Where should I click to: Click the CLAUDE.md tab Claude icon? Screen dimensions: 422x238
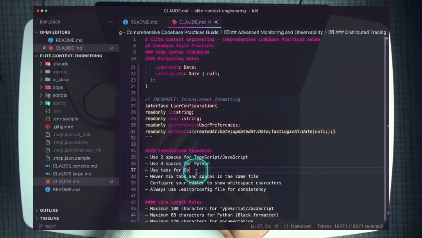click(x=174, y=22)
